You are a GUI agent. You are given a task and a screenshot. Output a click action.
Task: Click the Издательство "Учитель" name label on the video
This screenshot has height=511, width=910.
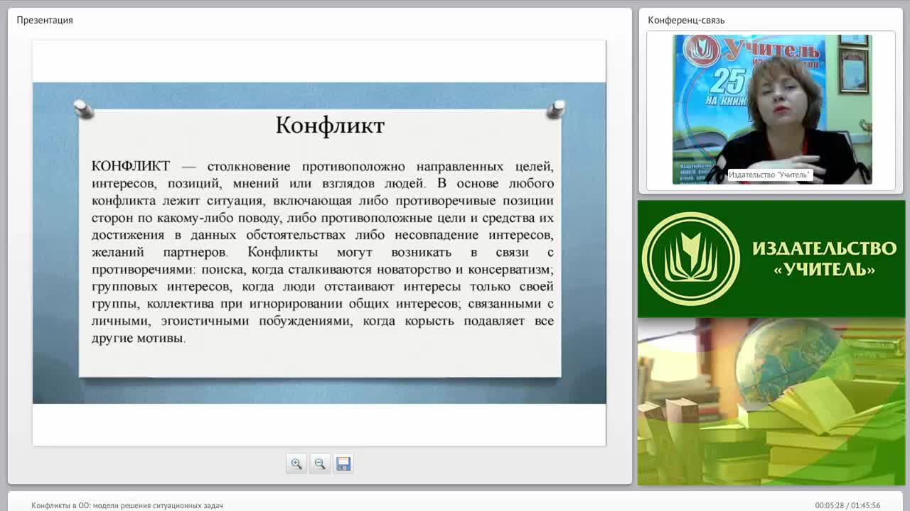[x=769, y=175]
